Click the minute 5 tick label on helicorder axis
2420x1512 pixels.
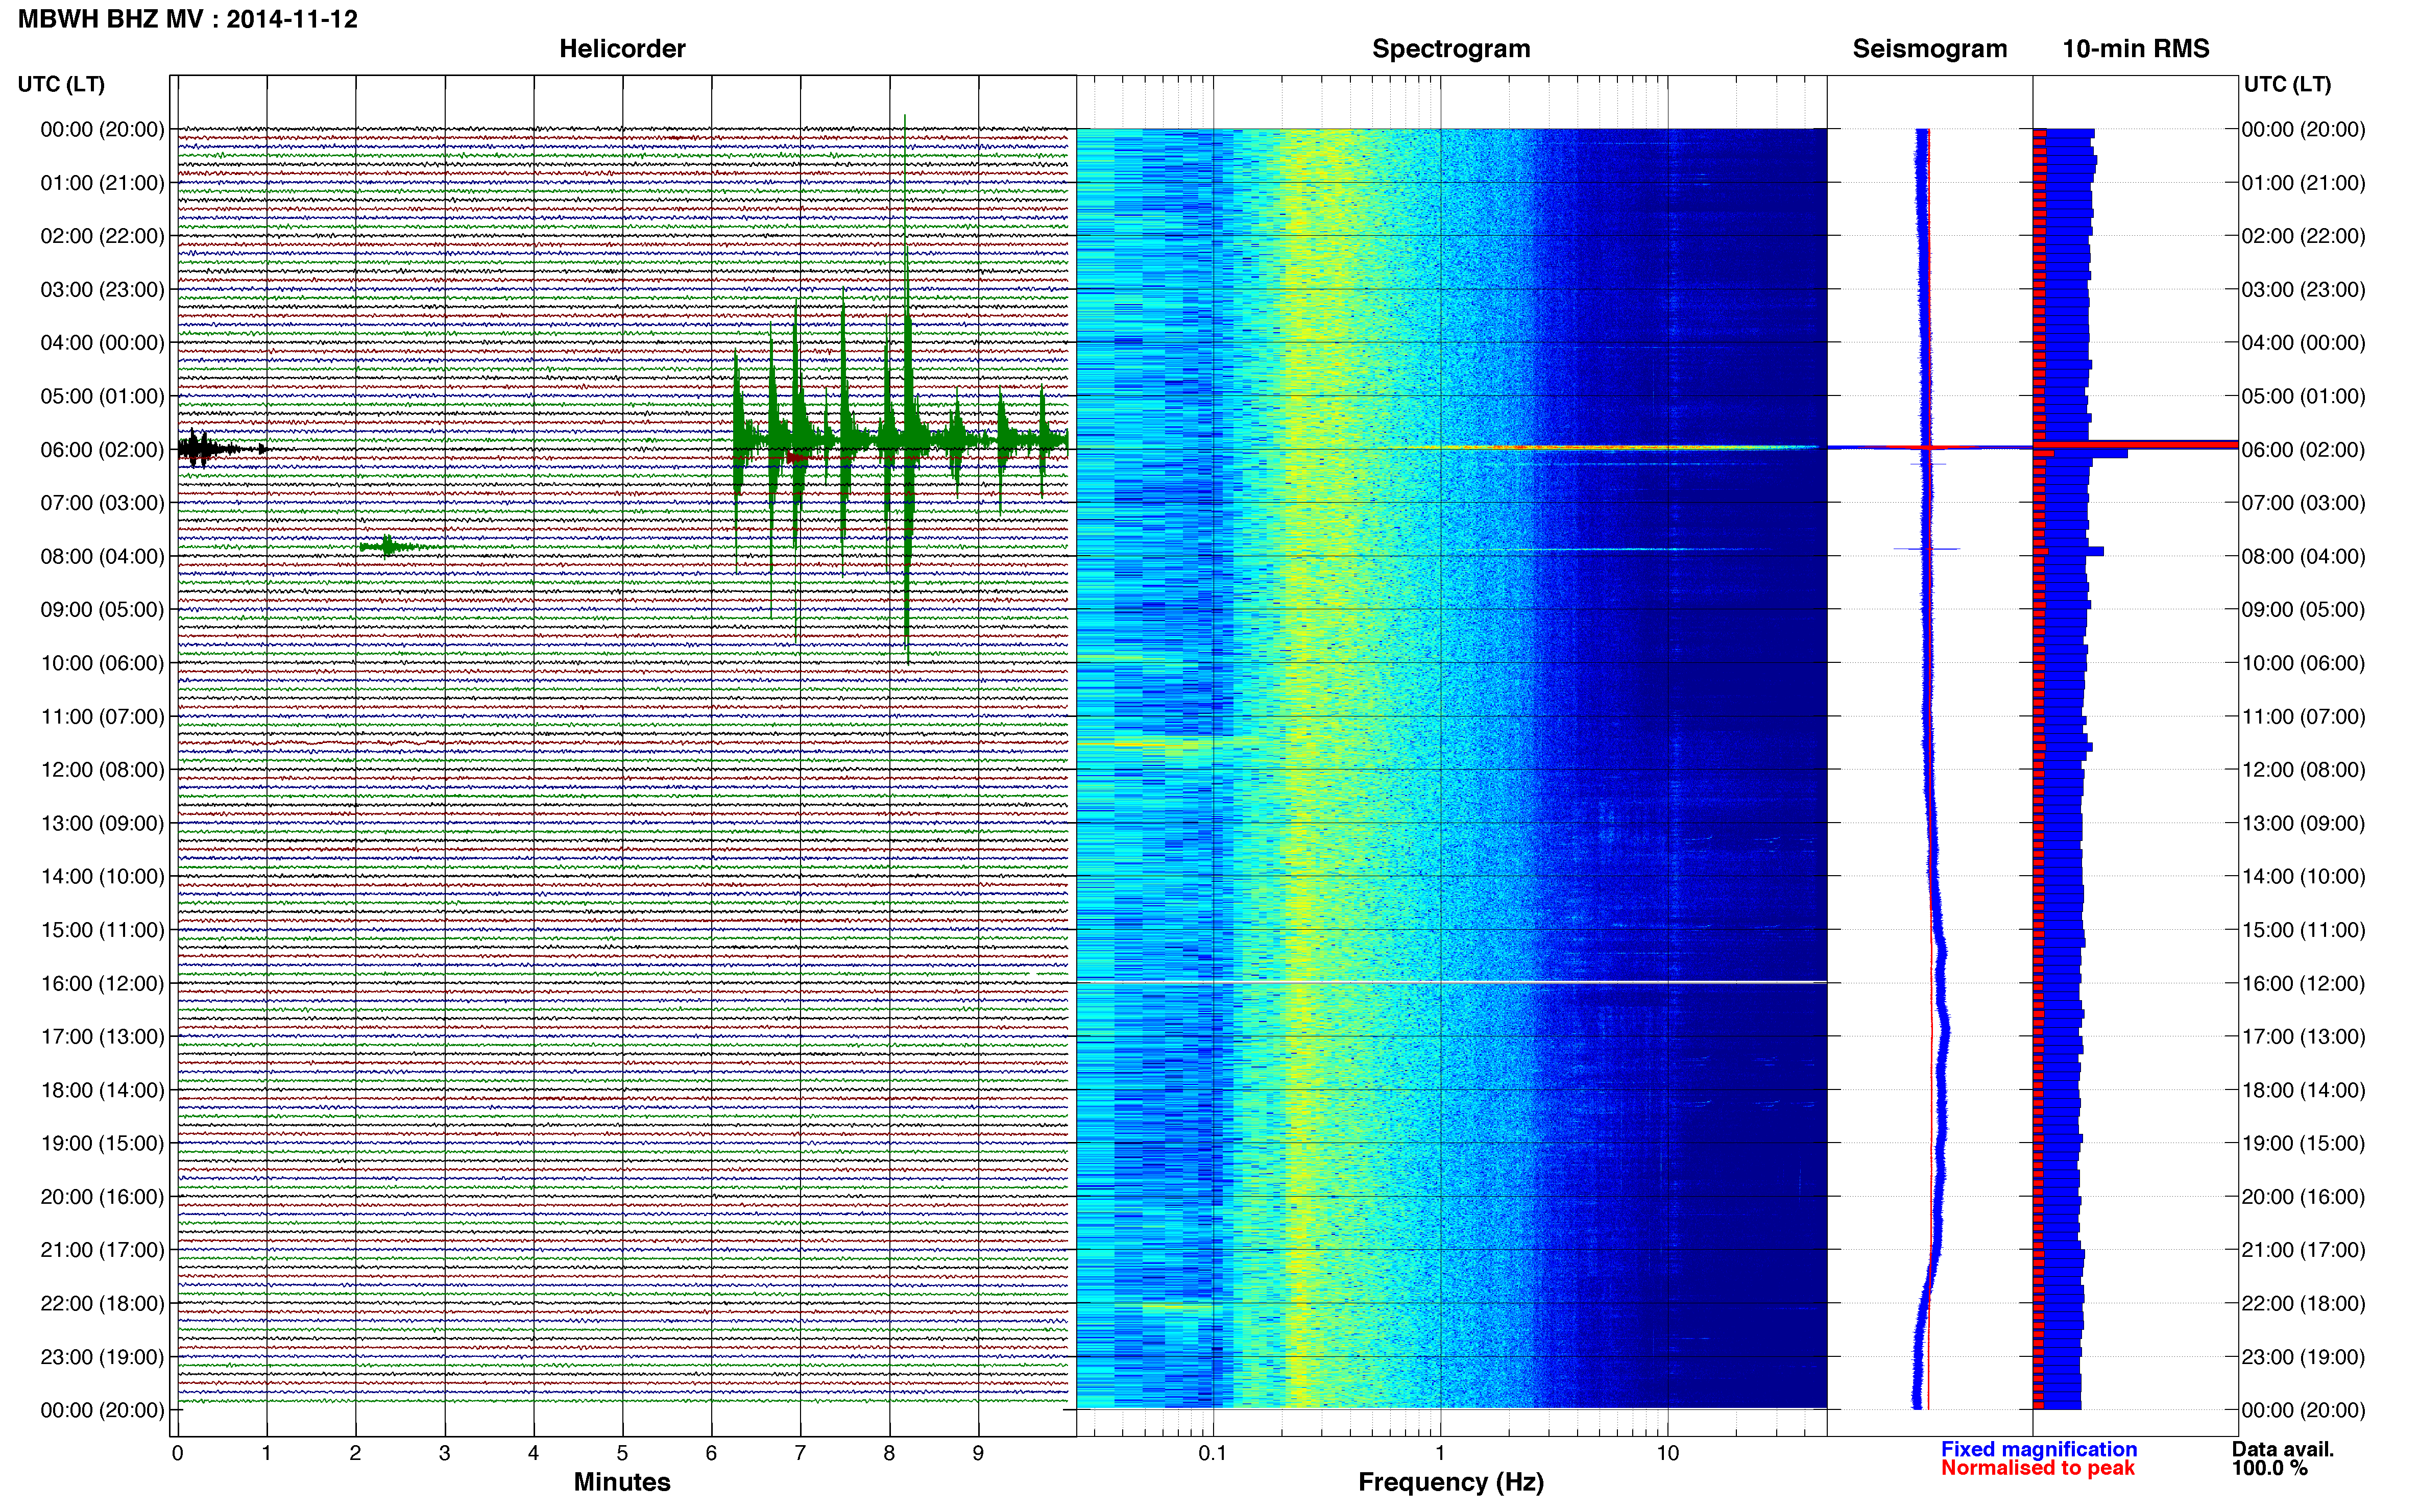[622, 1453]
